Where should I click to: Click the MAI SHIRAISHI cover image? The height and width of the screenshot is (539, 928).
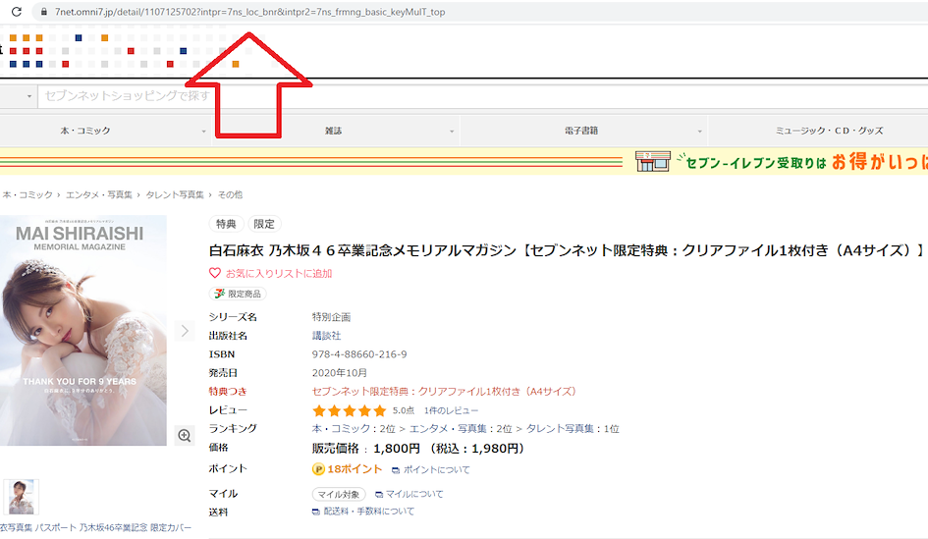coord(82,330)
